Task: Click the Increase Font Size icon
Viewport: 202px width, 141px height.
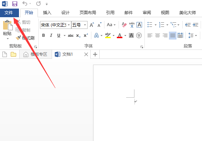Action: [x=92, y=25]
